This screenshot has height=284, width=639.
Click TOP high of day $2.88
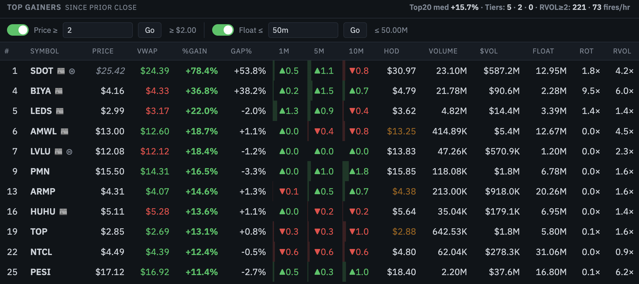pyautogui.click(x=404, y=231)
